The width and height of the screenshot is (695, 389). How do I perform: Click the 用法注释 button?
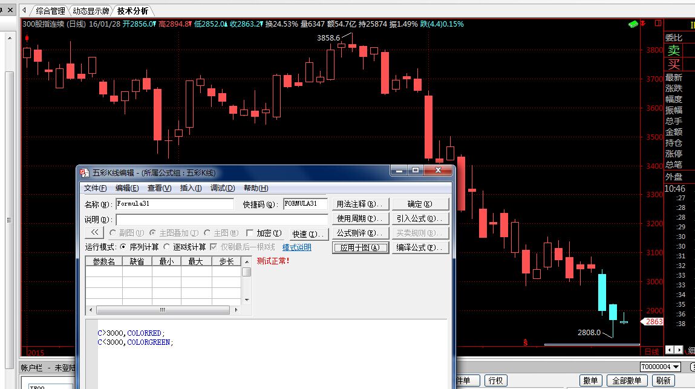pyautogui.click(x=361, y=204)
